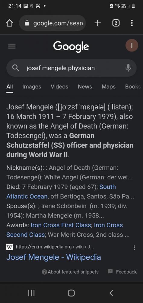Image resolution: width=143 pixels, height=303 pixels.
Task: Switch to the Videos tab
Action: [x=59, y=87]
